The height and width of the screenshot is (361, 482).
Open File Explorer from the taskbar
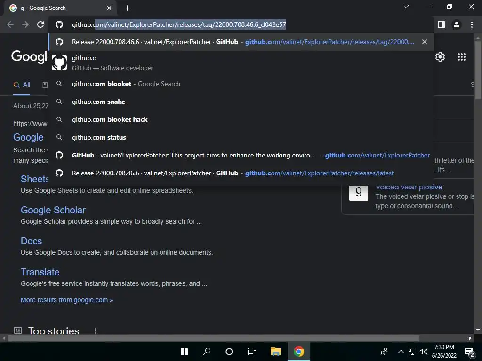tap(275, 352)
